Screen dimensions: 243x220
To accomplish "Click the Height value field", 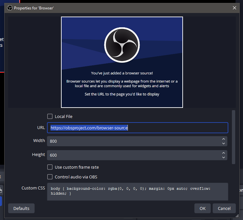I will [137, 155].
